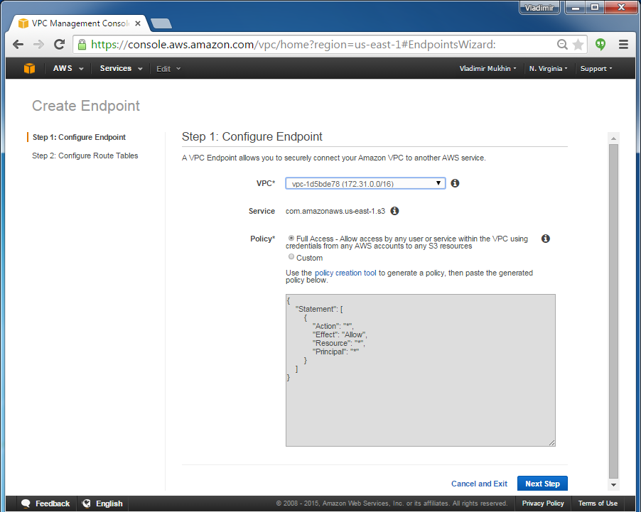Click the Next Step button
The height and width of the screenshot is (512, 641).
tap(542, 484)
